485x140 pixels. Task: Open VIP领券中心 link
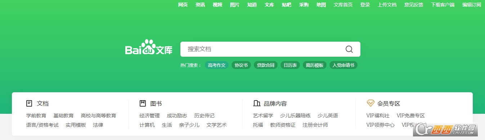381,125
